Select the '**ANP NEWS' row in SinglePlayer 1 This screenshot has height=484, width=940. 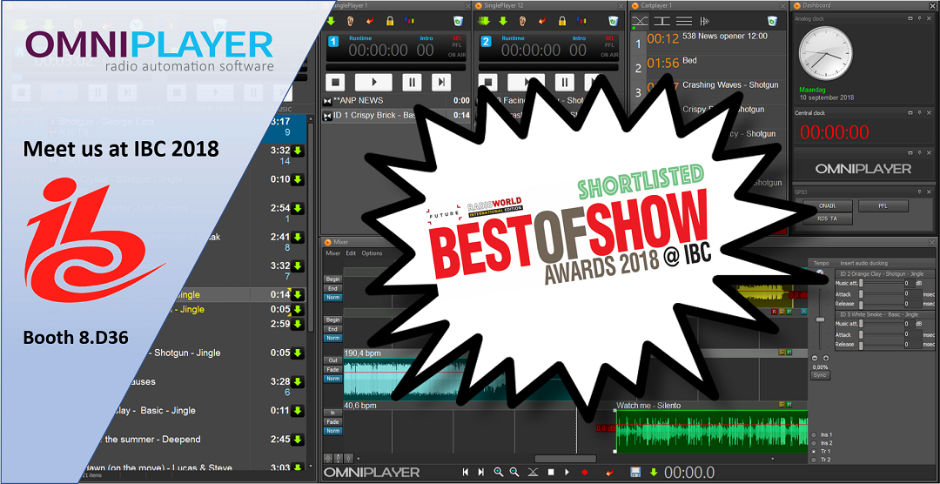coord(396,101)
